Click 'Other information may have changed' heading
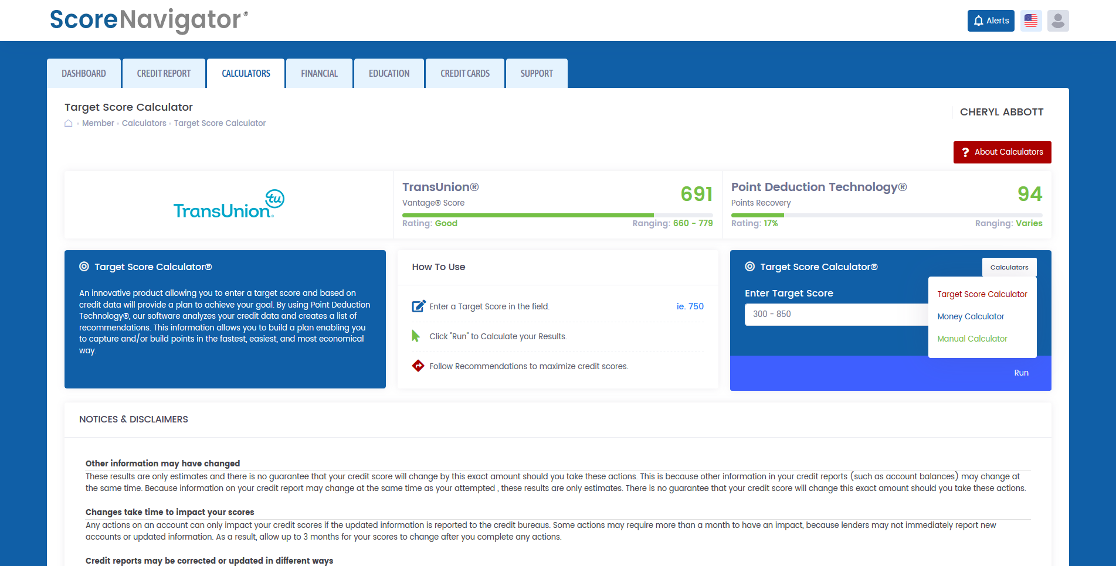 [x=163, y=463]
